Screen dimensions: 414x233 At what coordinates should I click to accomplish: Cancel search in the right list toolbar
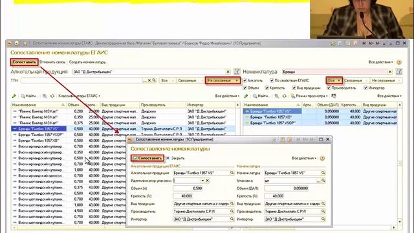coord(276,96)
